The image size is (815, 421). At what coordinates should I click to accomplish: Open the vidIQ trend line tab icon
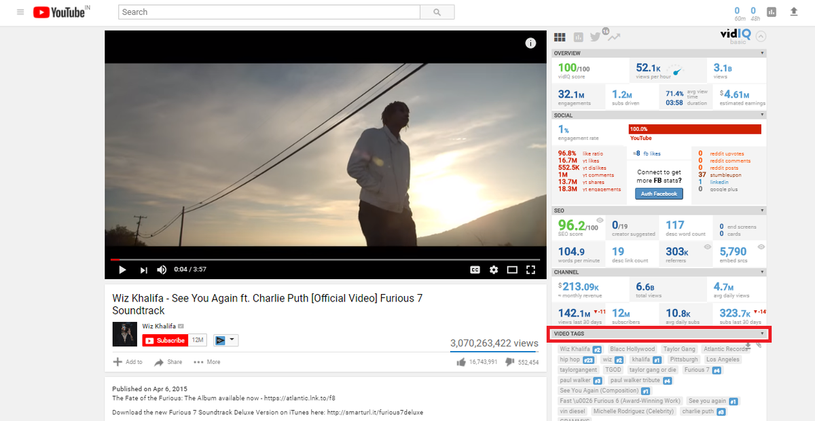[x=614, y=37]
